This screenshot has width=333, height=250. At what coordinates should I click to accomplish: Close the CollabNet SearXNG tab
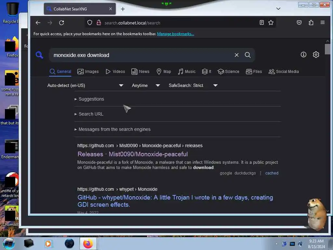click(111, 9)
